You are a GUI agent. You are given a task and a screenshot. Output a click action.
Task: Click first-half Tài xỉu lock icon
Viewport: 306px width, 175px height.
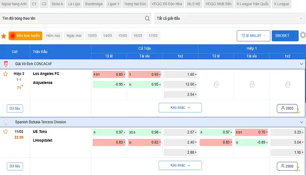252,84
